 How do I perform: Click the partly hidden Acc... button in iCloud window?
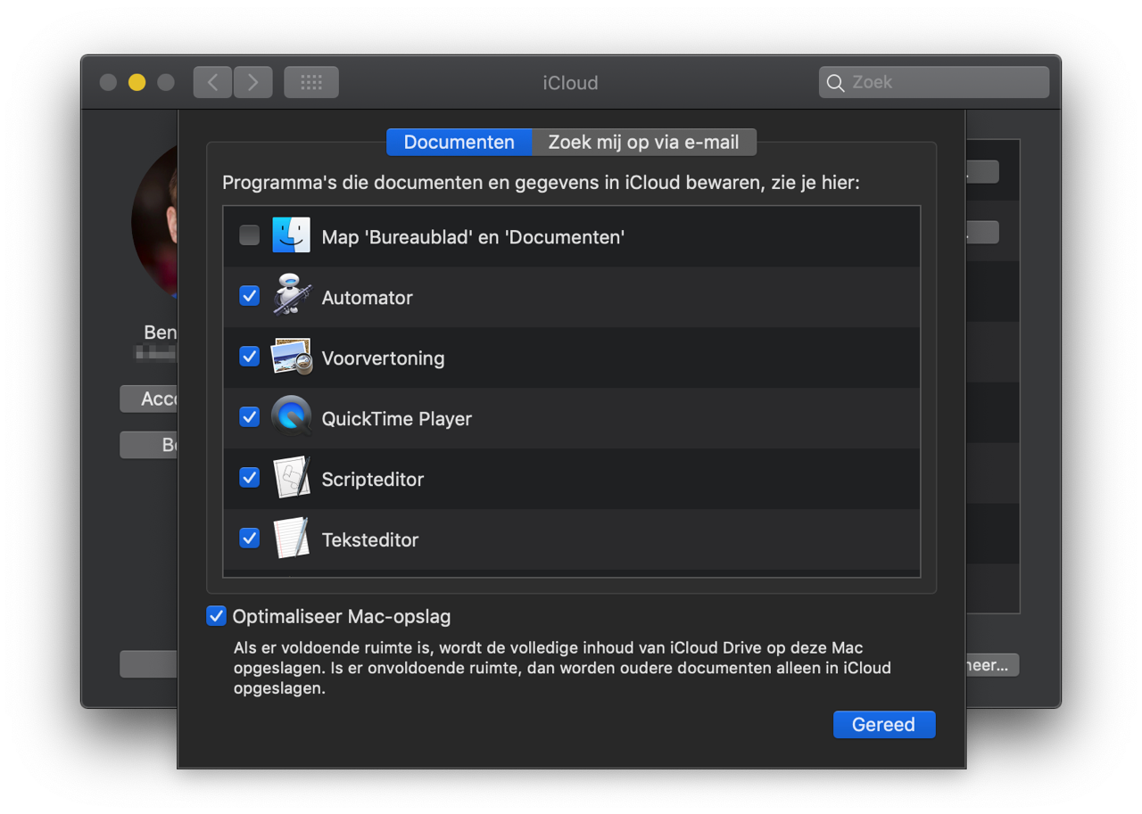click(x=149, y=399)
